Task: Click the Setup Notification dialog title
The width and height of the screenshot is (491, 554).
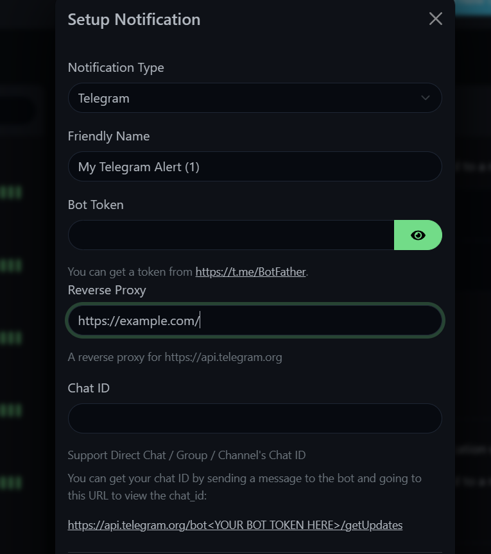Action: coord(134,19)
